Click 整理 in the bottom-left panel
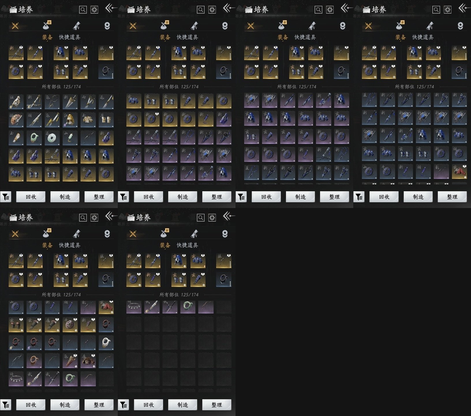This screenshot has width=471, height=416. pyautogui.click(x=99, y=405)
